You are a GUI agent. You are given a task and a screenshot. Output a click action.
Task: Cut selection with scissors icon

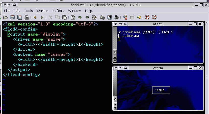pos(50,17)
